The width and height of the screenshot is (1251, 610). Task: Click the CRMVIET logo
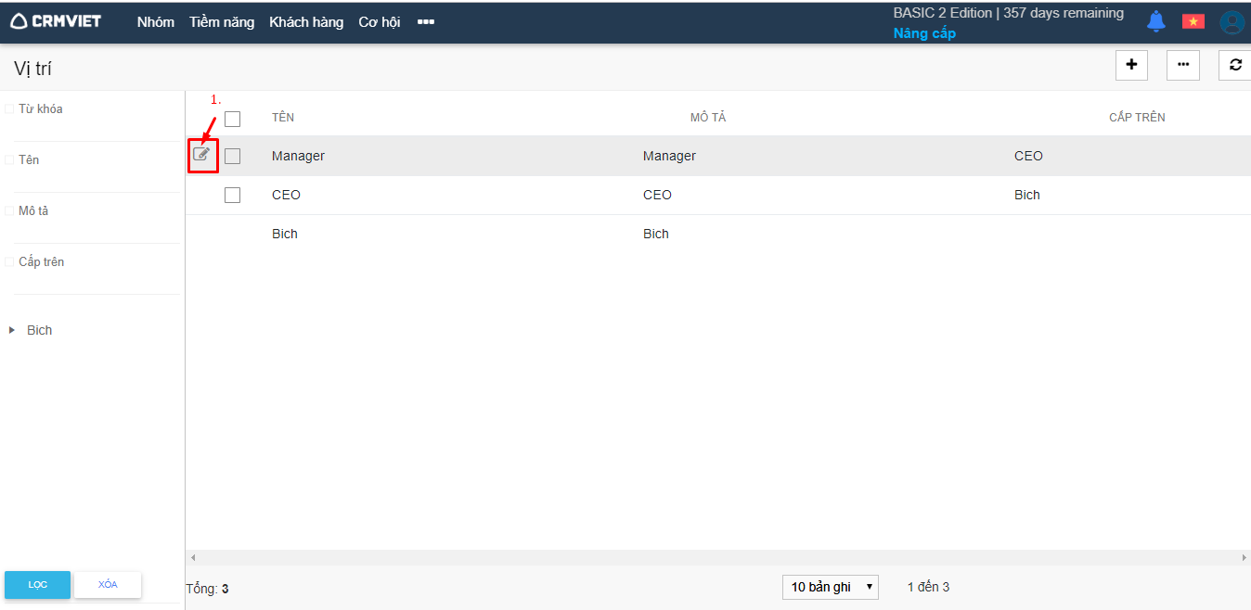pyautogui.click(x=56, y=21)
